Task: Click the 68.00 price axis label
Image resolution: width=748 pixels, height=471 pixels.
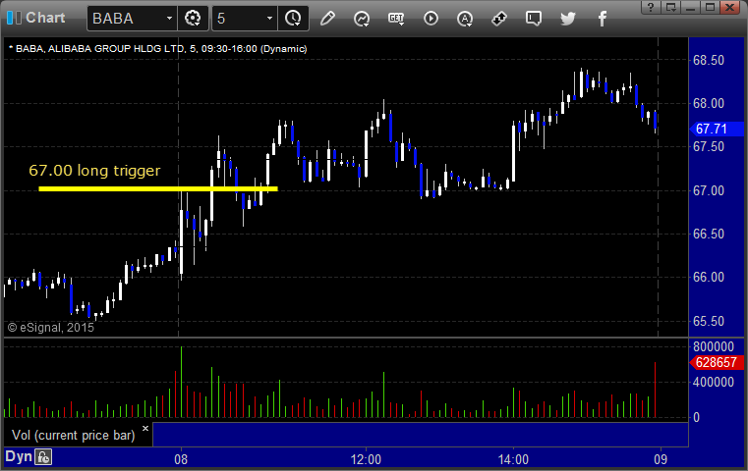Action: point(709,103)
